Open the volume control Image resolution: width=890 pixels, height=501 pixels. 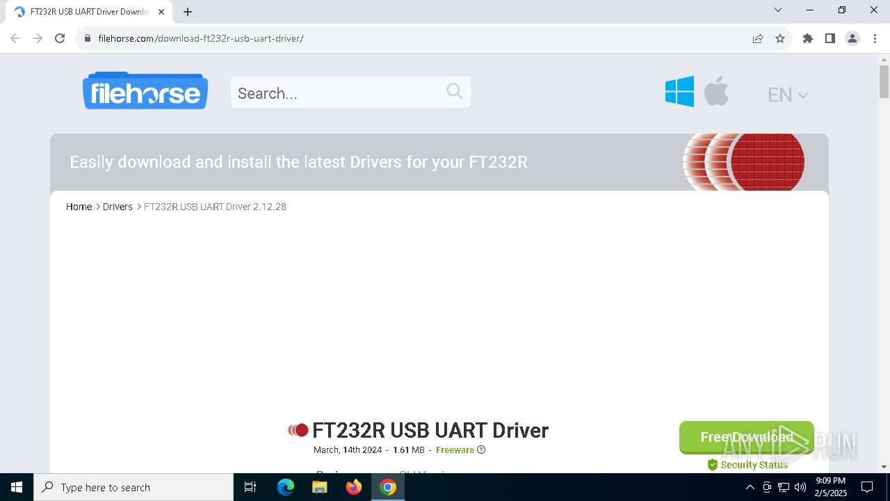(800, 487)
